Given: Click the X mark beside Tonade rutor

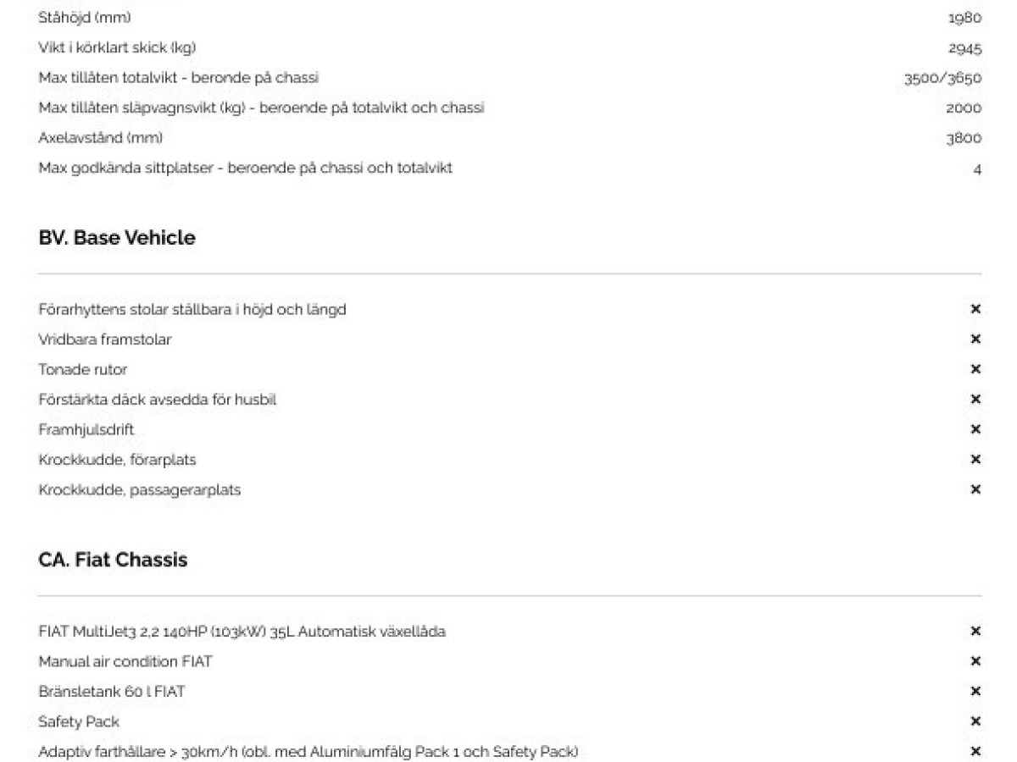Looking at the screenshot, I should 975,369.
